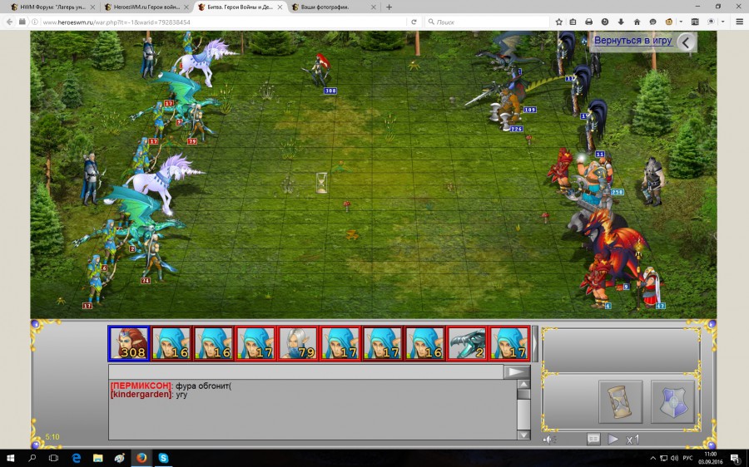749x467 pixels.
Task: Select the orc stack labeled 226
Action: click(508, 111)
